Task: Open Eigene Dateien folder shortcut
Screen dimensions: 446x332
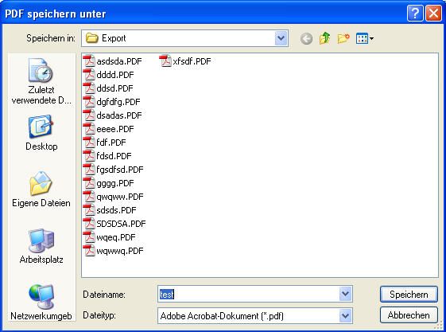Action: 41,189
